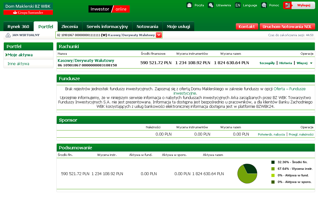The image size is (318, 199).
Task: Click the Dom Maklerski BZ WBK logo
Action: (x=28, y=9)
